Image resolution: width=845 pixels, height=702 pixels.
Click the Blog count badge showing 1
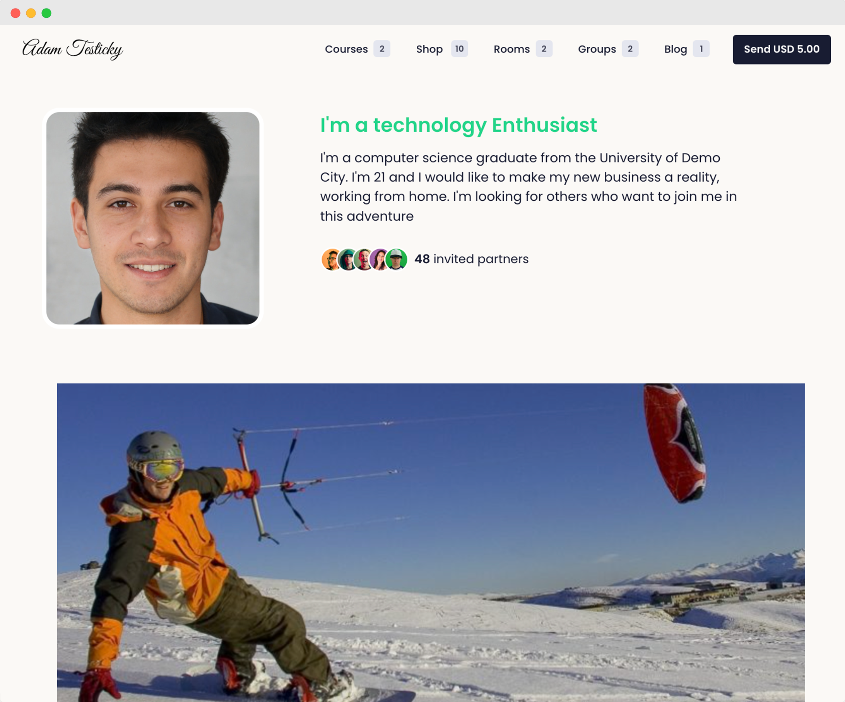tap(701, 49)
